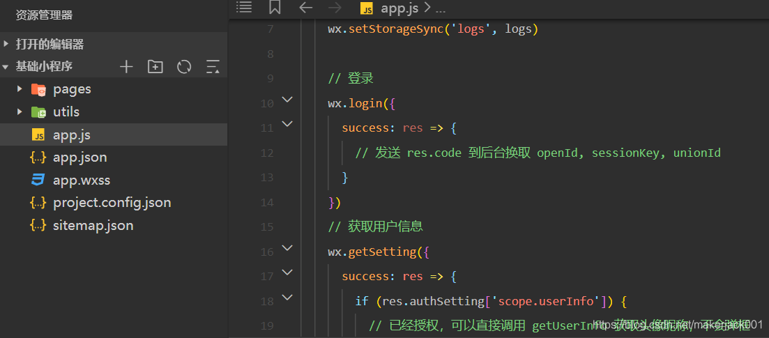Screen dimensions: 769x338
Task: Click the // 登录 comment
Action: [351, 79]
